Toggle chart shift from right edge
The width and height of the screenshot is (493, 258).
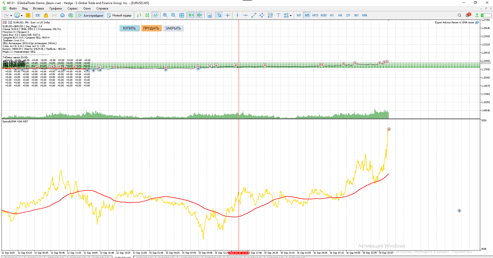pyautogui.click(x=200, y=15)
